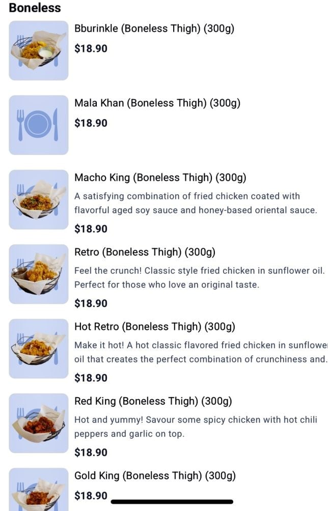Open Hot Retro (Boneless Thigh) item
The width and height of the screenshot is (328, 511).
pyautogui.click(x=155, y=327)
